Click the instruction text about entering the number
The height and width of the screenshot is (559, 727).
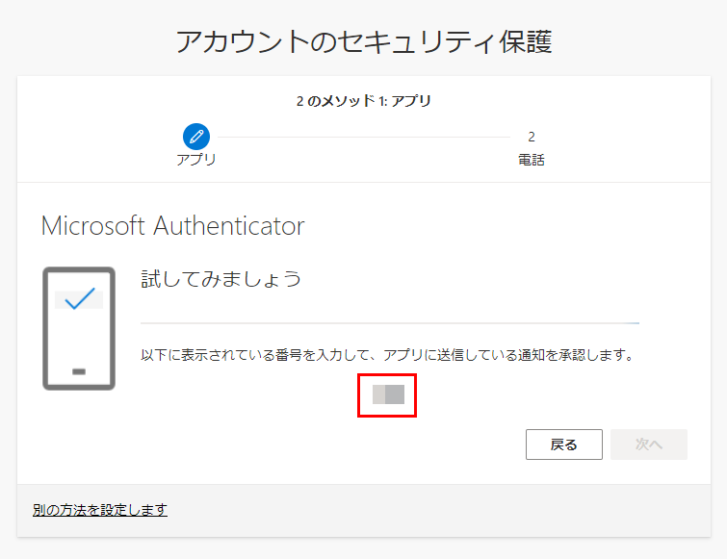click(387, 355)
